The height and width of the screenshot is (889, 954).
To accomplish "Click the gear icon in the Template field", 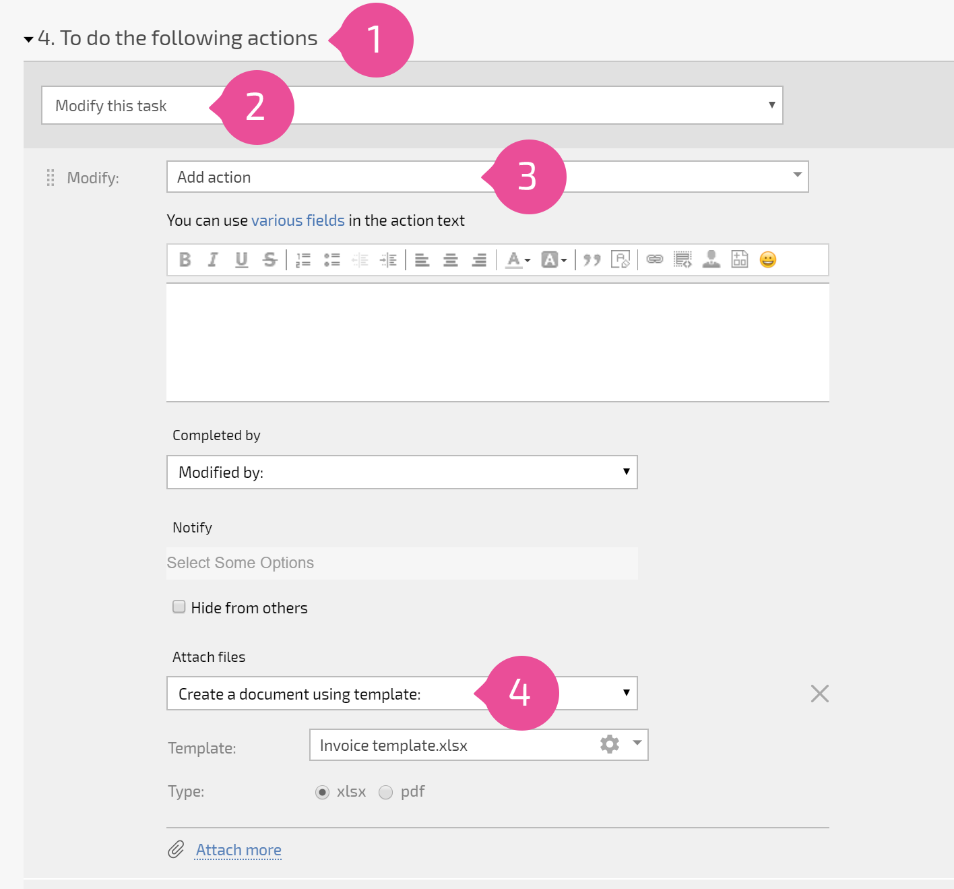I will pyautogui.click(x=610, y=744).
